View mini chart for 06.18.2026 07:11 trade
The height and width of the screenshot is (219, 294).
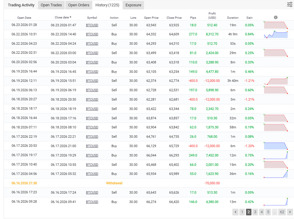pyautogui.click(x=276, y=127)
